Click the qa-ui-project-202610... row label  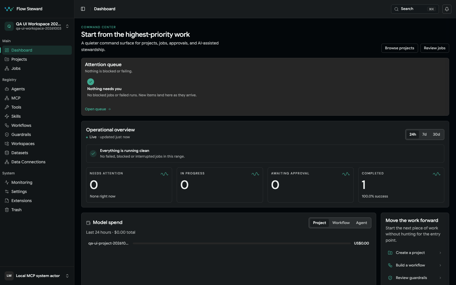tap(108, 243)
